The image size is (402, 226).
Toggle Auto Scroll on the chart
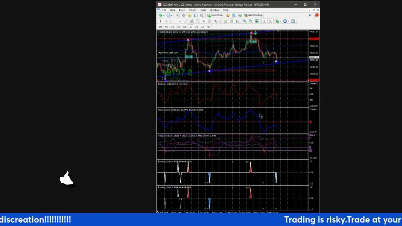point(264,21)
